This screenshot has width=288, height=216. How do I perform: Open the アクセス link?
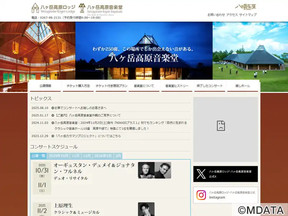[x=232, y=15]
